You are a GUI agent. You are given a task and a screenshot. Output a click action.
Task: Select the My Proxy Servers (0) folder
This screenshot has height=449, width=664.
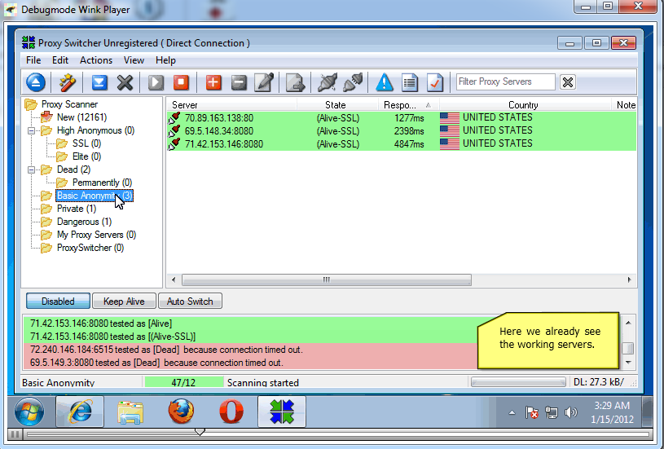click(x=97, y=235)
